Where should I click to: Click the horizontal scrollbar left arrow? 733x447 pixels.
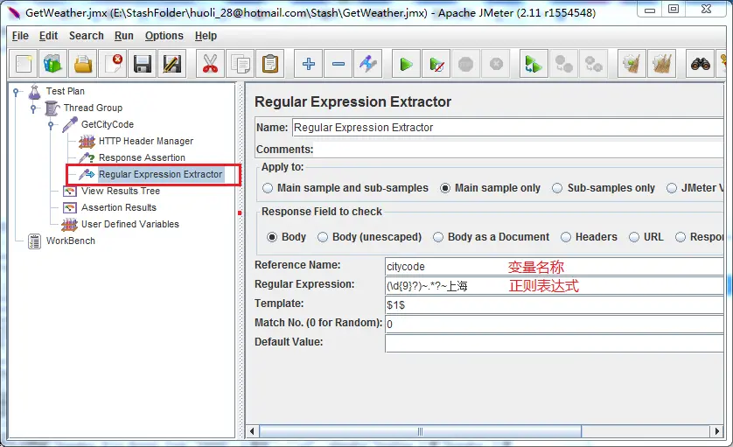[x=253, y=431]
